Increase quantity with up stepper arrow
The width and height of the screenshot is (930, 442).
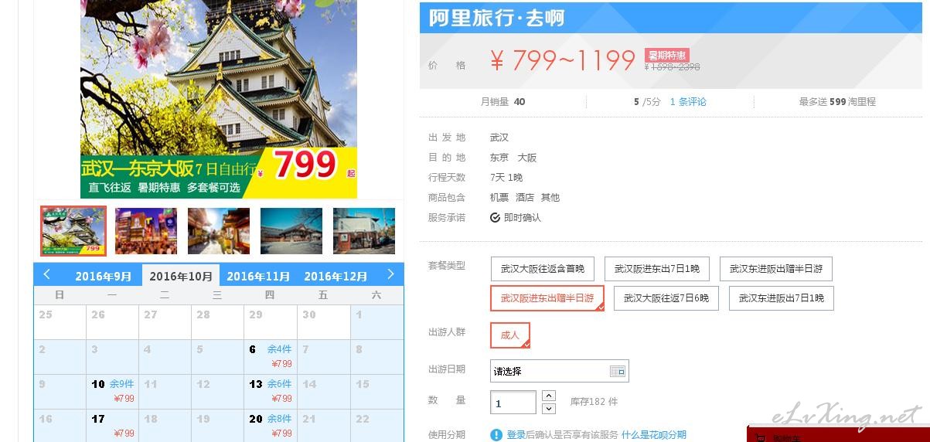(x=549, y=396)
